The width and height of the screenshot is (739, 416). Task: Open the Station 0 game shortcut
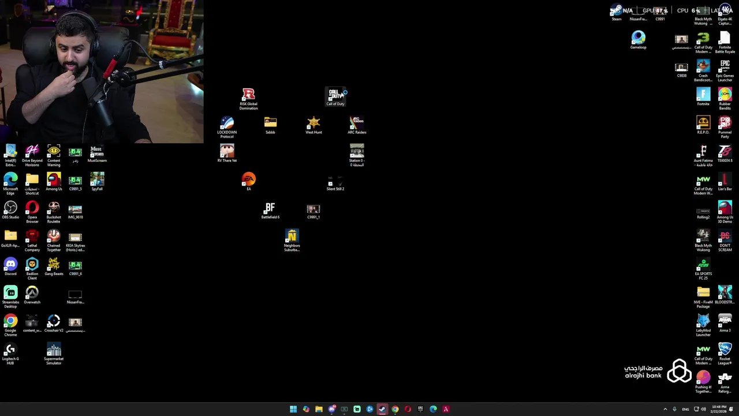(357, 156)
